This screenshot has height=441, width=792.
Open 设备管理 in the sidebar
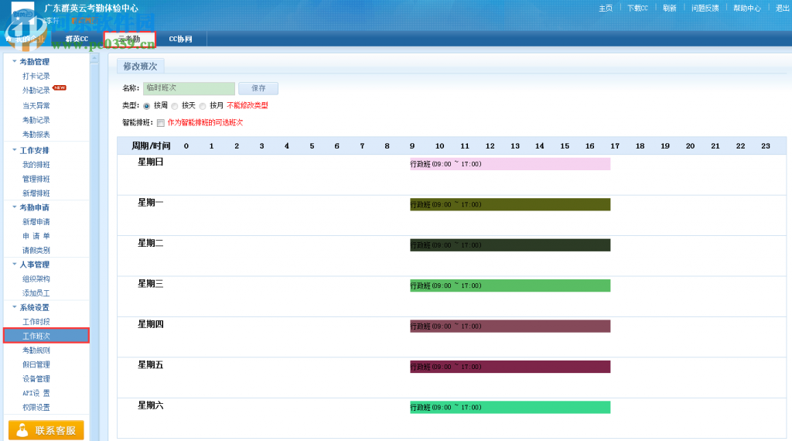[x=36, y=378]
